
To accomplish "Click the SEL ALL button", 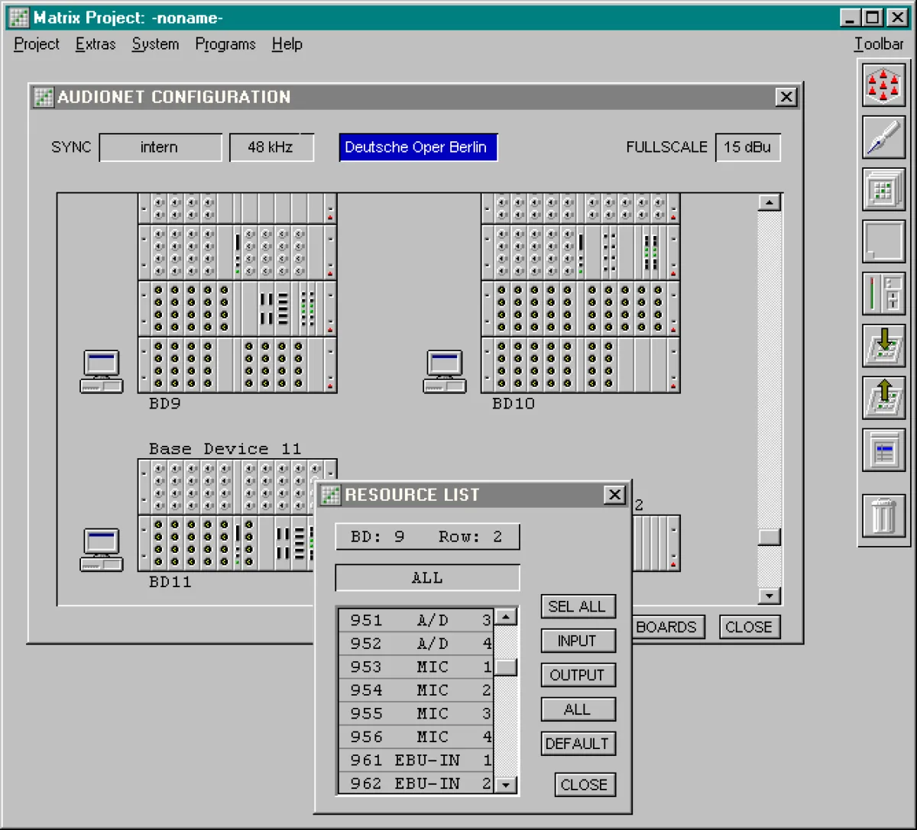I will [578, 606].
